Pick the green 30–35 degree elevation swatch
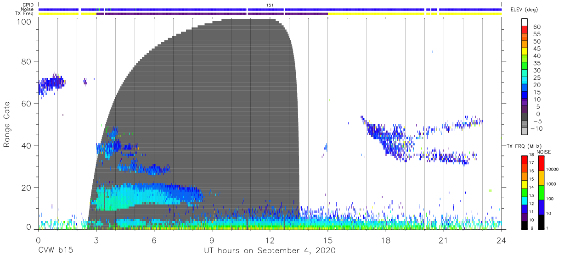 click(x=525, y=66)
